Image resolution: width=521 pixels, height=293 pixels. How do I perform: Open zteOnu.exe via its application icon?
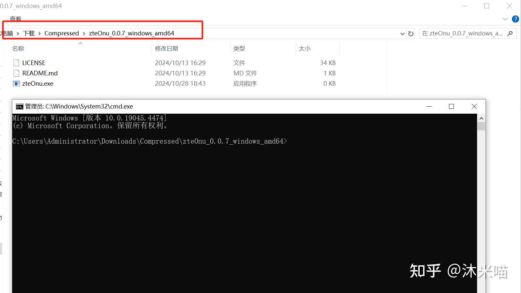(x=16, y=83)
